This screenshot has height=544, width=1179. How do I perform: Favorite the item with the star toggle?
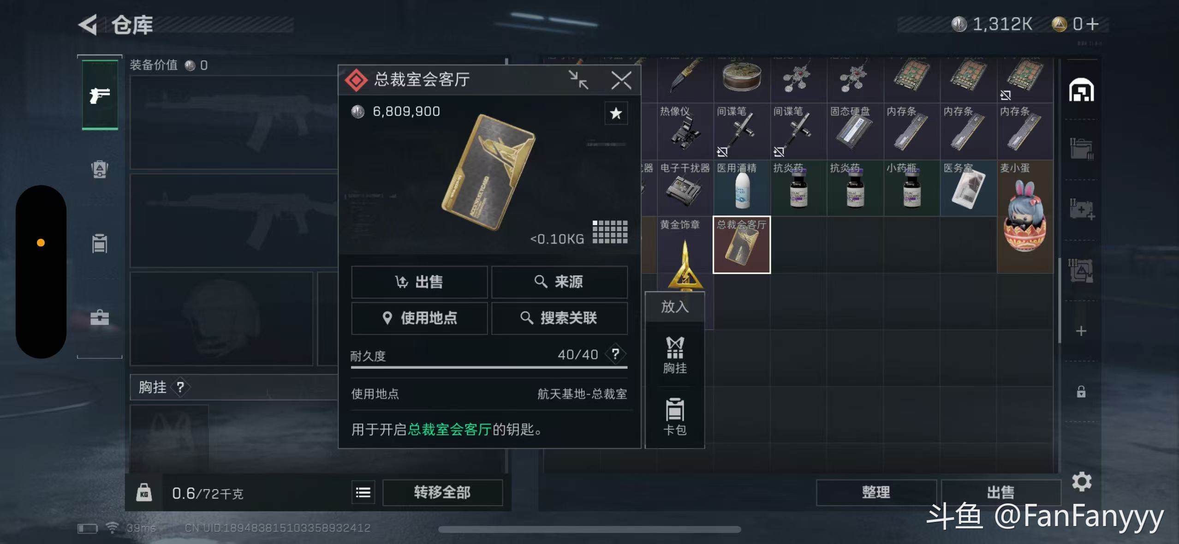(616, 113)
